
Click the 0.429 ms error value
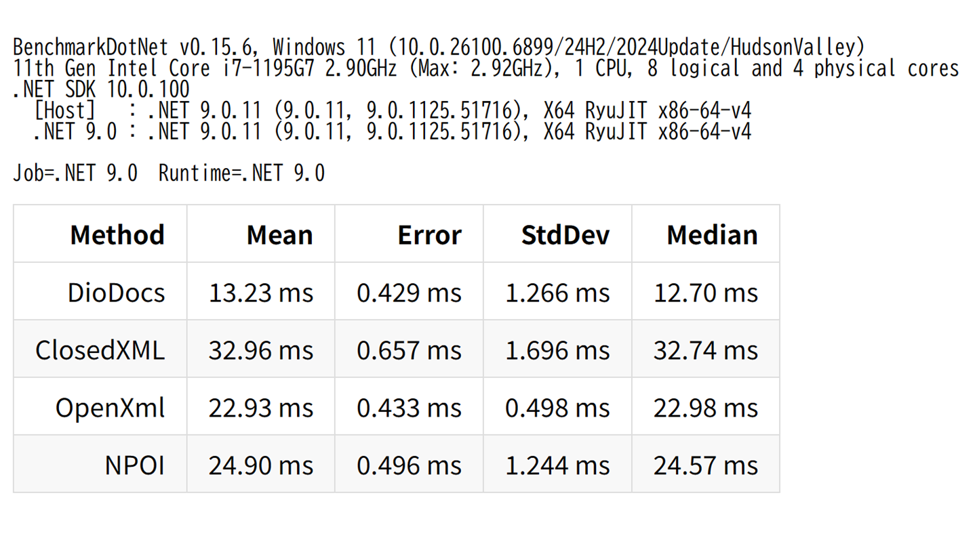tap(409, 292)
